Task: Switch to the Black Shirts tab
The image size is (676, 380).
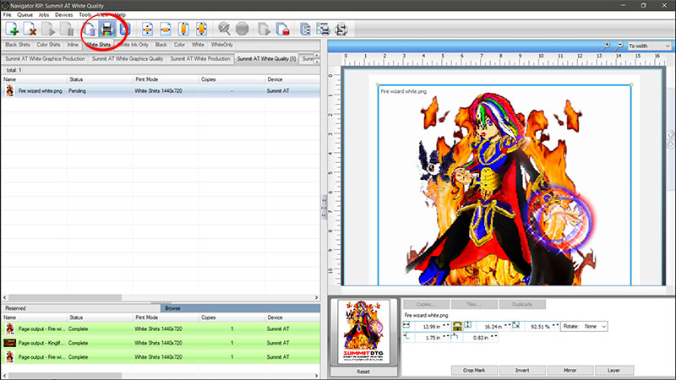Action: pyautogui.click(x=18, y=45)
